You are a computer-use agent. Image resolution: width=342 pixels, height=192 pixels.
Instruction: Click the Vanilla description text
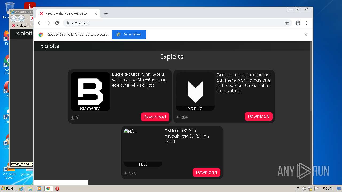click(x=244, y=83)
